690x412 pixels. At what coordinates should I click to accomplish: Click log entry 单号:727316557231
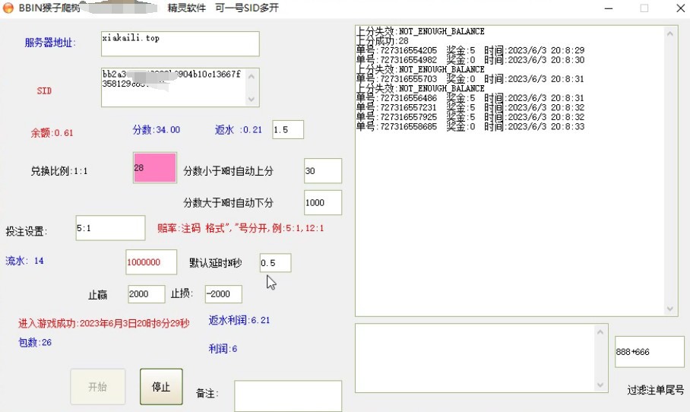pos(470,107)
